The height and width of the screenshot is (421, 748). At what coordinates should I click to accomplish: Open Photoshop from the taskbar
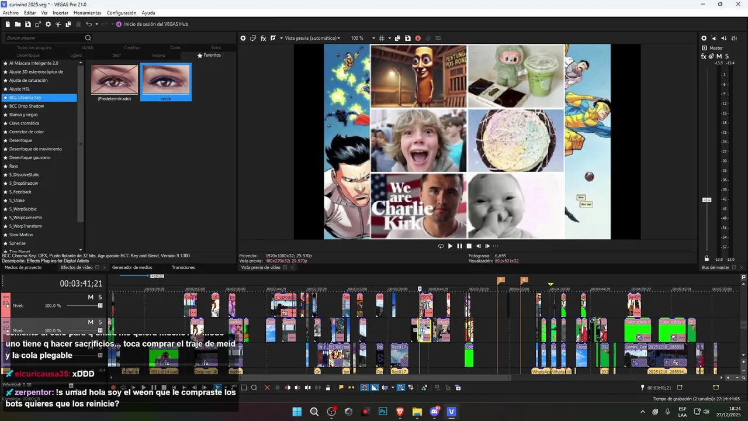(x=383, y=412)
